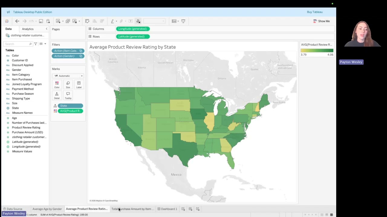Switch to the Analytics tab

(x=28, y=29)
